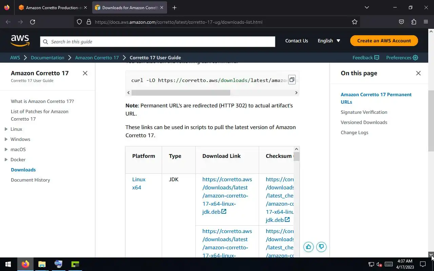Viewport: 434px width, 271px height.
Task: Close the On this page panel
Action: (418, 73)
